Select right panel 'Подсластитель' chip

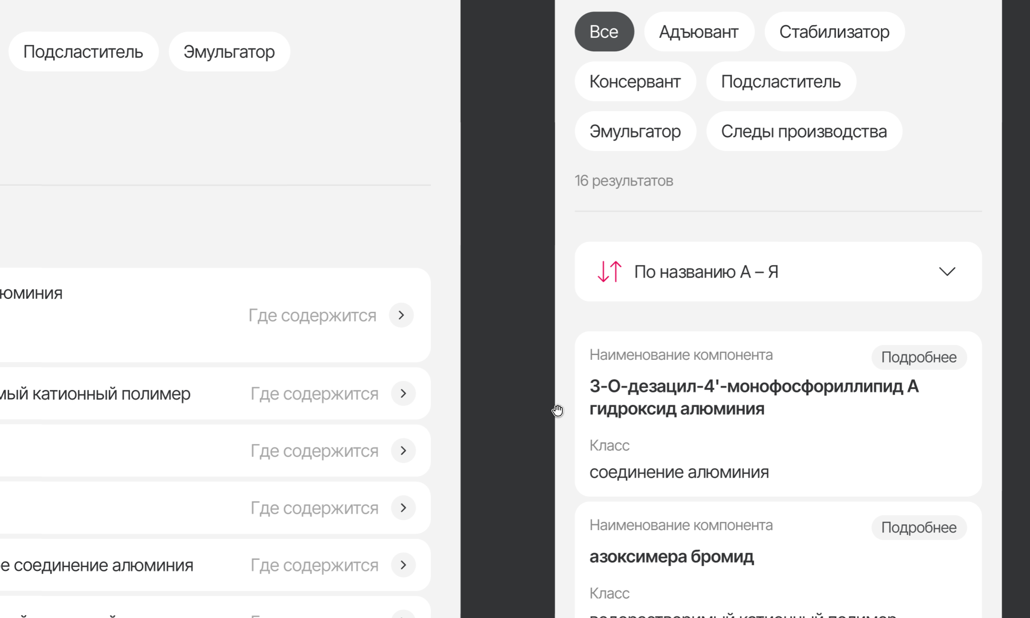[781, 82]
